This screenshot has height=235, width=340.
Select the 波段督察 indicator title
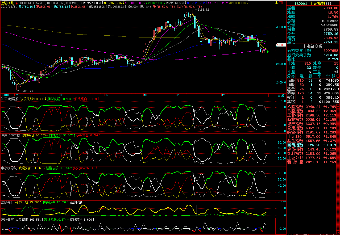pyautogui.click(x=7, y=220)
